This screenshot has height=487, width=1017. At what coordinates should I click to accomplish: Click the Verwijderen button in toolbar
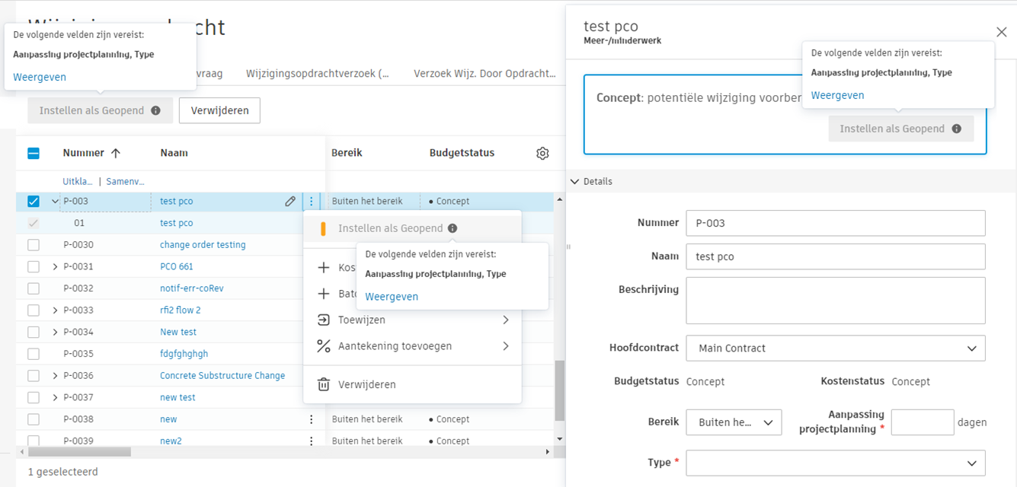[x=219, y=110]
